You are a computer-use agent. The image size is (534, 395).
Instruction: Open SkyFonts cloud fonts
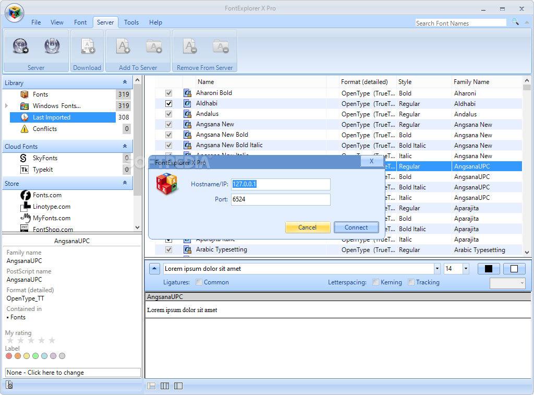click(45, 158)
